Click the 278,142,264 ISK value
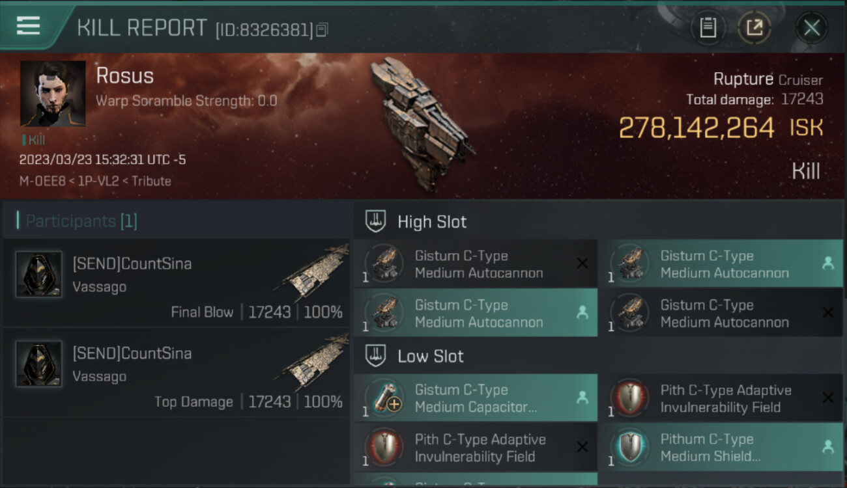This screenshot has width=847, height=488. pos(696,128)
